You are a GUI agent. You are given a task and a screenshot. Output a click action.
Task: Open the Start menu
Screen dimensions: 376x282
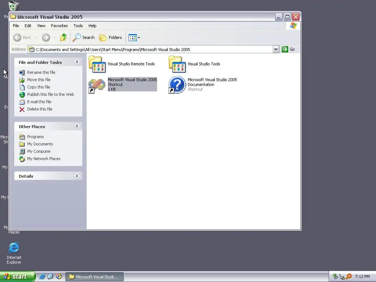(x=17, y=276)
